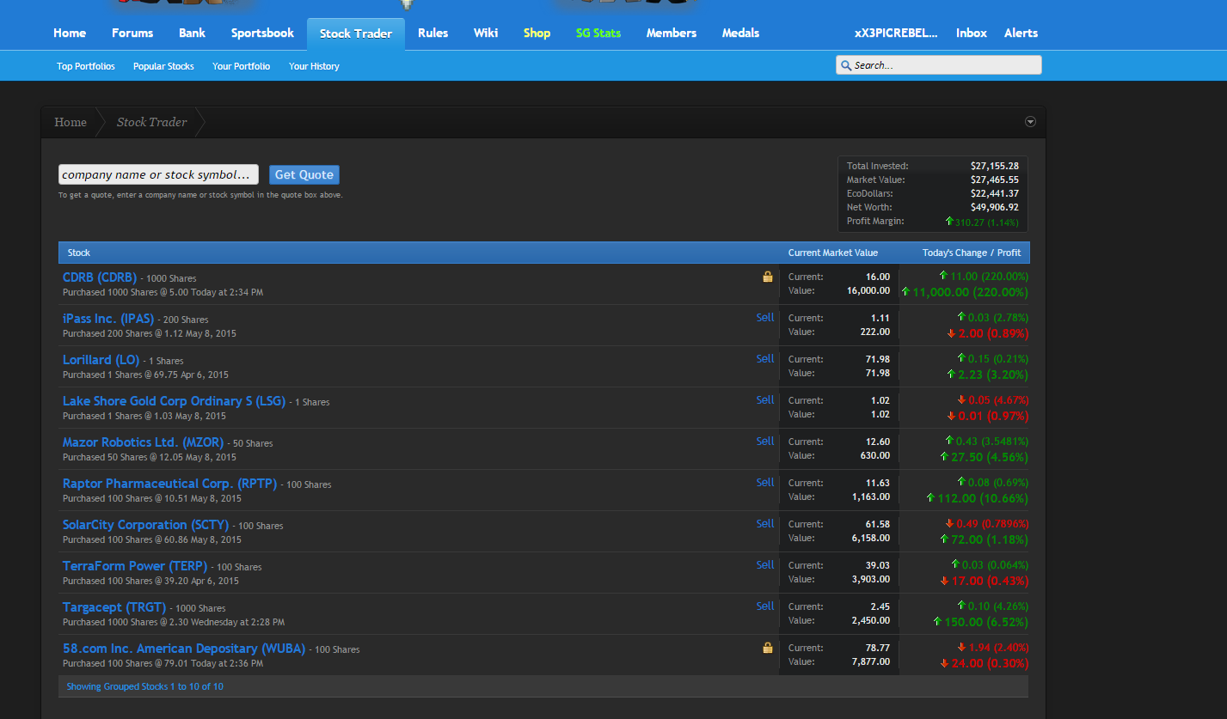View Alerts
Image resolution: width=1227 pixels, height=719 pixels.
[1021, 33]
